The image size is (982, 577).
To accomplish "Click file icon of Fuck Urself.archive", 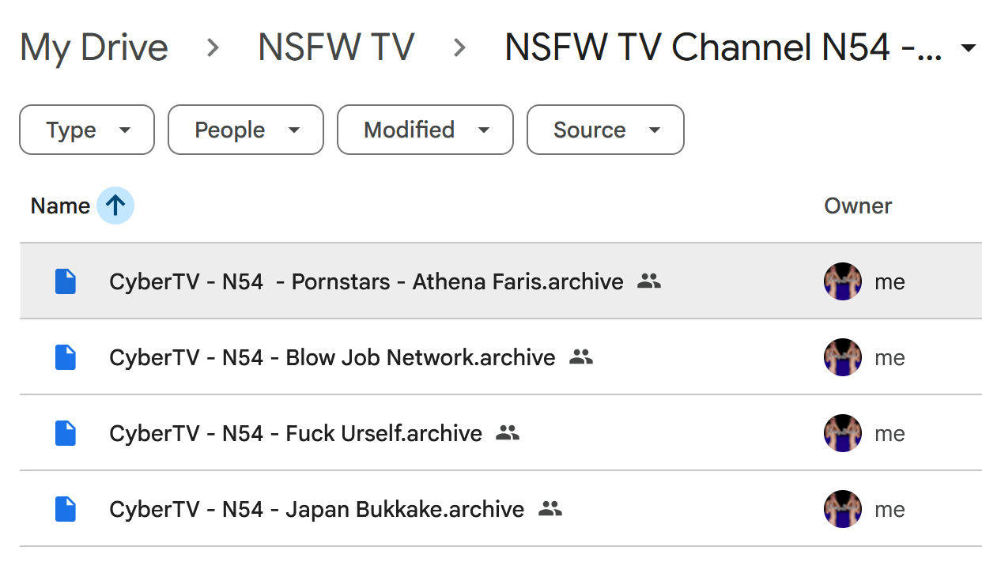I will click(x=66, y=433).
